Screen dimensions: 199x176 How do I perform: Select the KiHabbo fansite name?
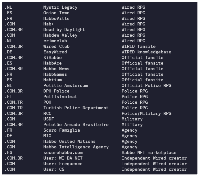(x=52, y=57)
